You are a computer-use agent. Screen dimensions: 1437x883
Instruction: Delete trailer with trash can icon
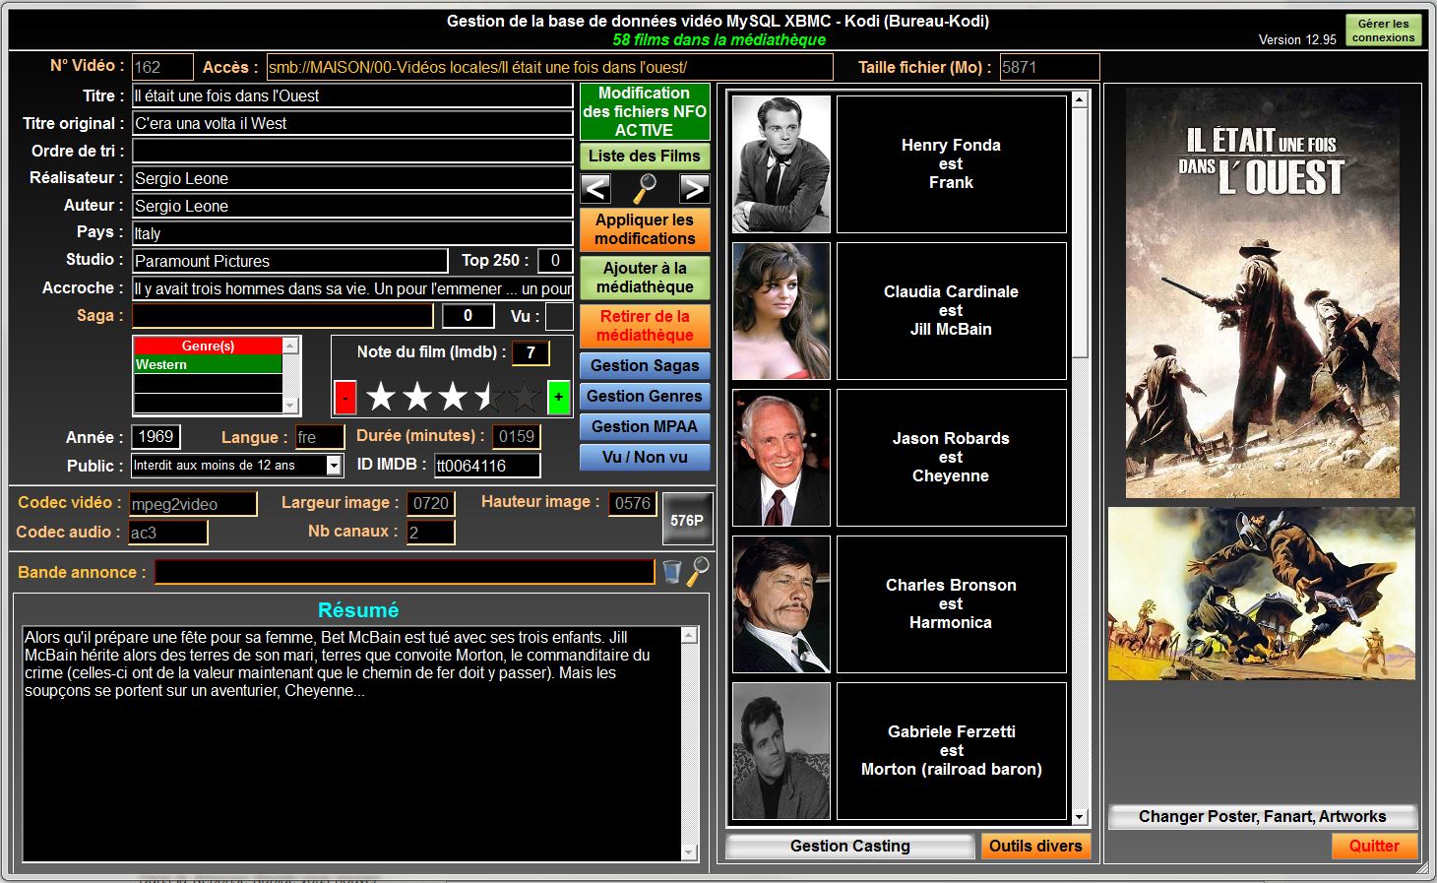coord(671,571)
